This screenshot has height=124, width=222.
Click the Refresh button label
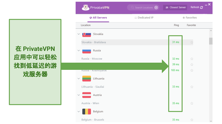click(195, 7)
